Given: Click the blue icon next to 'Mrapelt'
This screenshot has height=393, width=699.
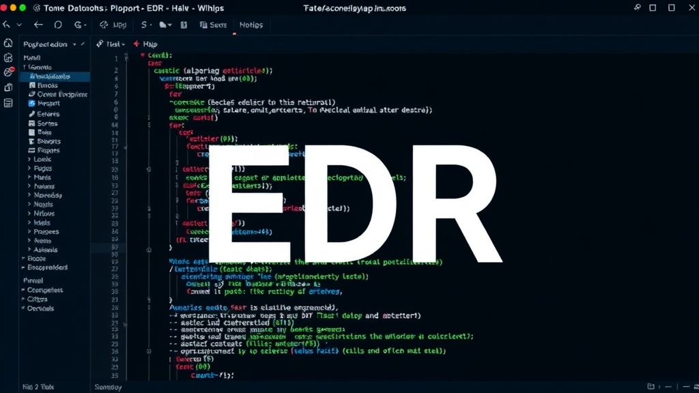Looking at the screenshot, I should click(x=31, y=103).
